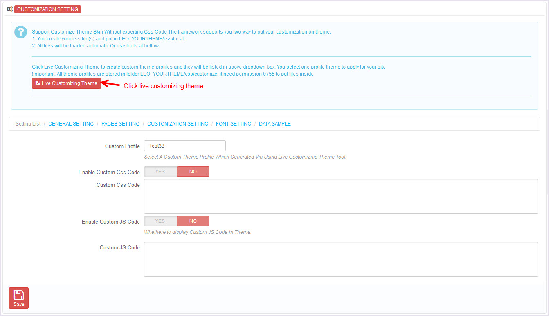This screenshot has height=316, width=549.
Task: Set Enable Custom Css Code to NO
Action: [193, 172]
